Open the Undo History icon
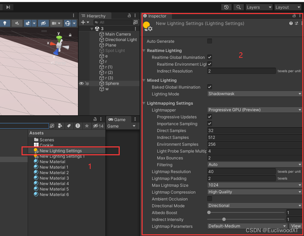 pyautogui.click(x=226, y=7)
